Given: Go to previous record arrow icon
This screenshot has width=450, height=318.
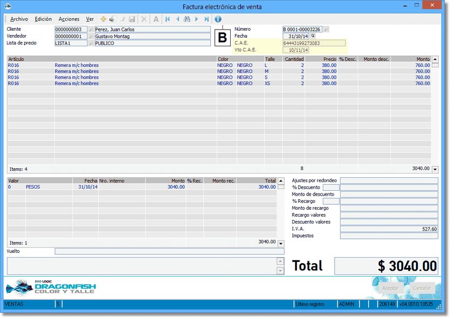Looking at the screenshot, I should click(x=177, y=19).
